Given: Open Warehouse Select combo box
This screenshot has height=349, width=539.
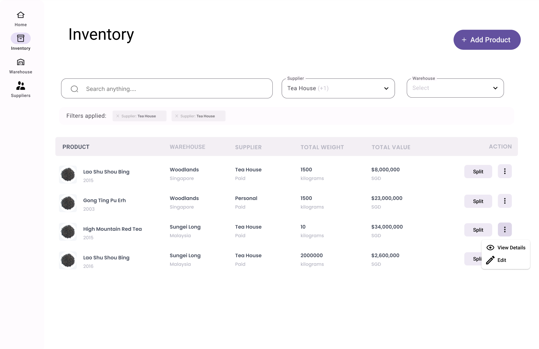Looking at the screenshot, I should pos(455,88).
